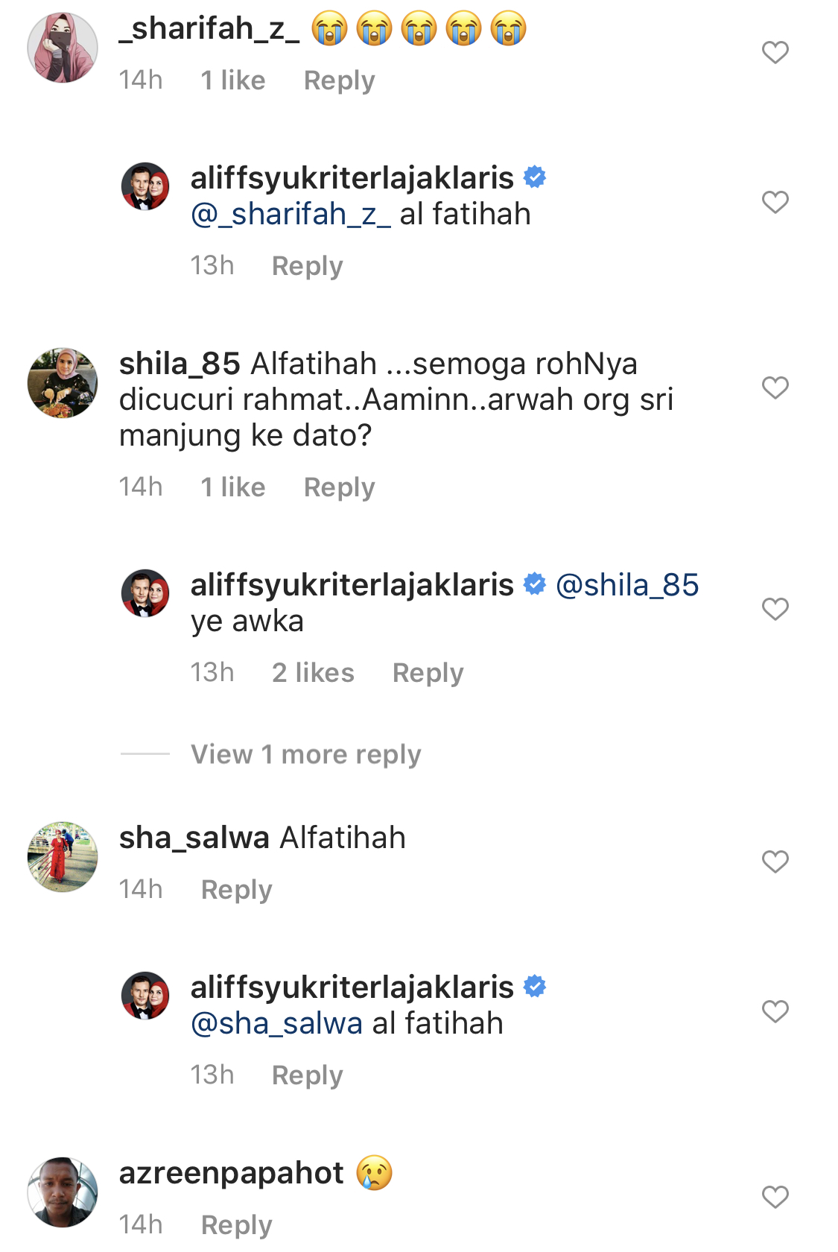Open shila_85's profile avatar

point(63,382)
